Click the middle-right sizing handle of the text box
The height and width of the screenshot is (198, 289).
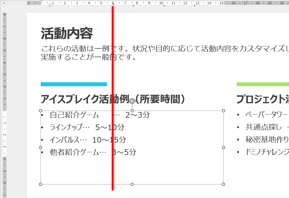(224, 147)
